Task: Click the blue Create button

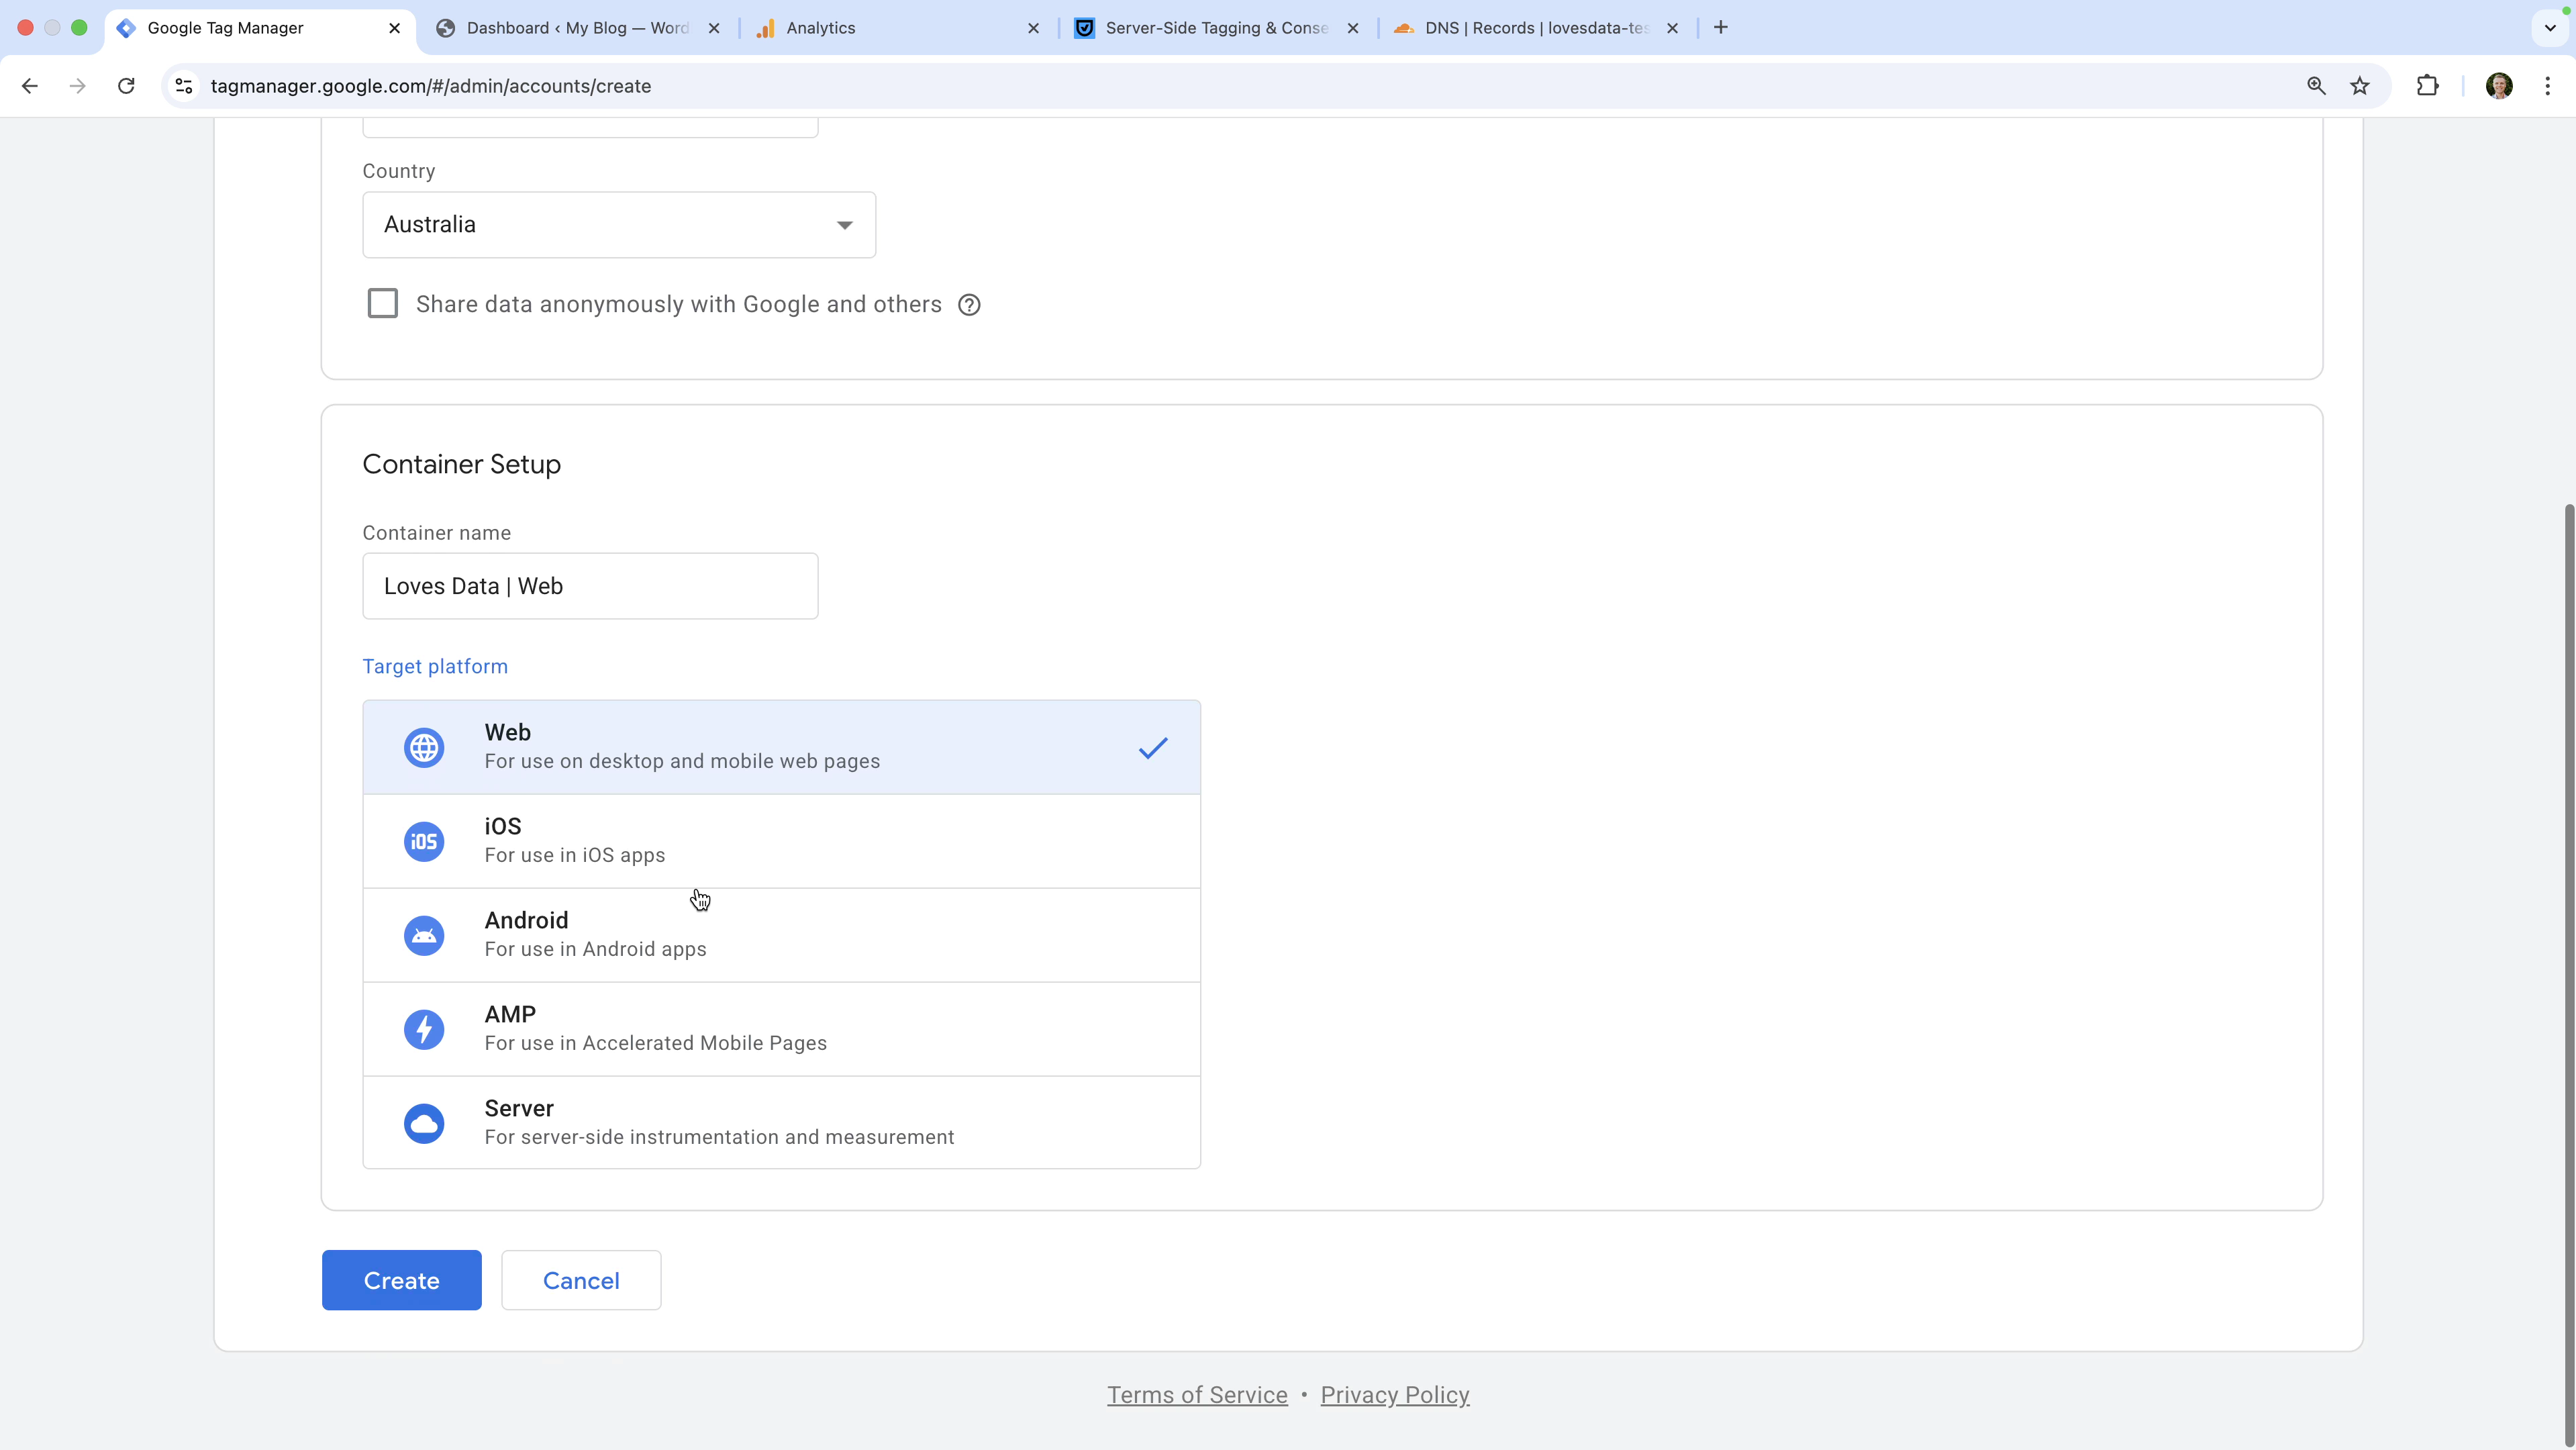Action: click(x=401, y=1280)
